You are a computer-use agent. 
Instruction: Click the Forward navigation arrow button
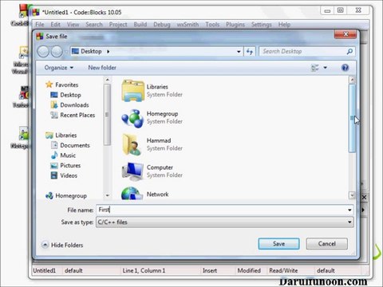(x=57, y=51)
